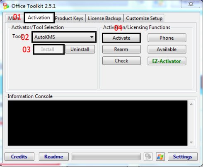
Task: Click the progress bar beside Readme
Action: [x=106, y=157]
